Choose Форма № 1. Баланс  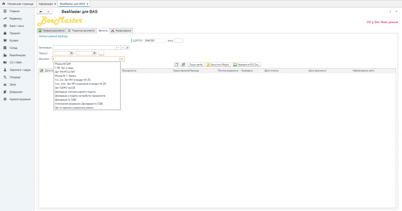click(x=87, y=76)
